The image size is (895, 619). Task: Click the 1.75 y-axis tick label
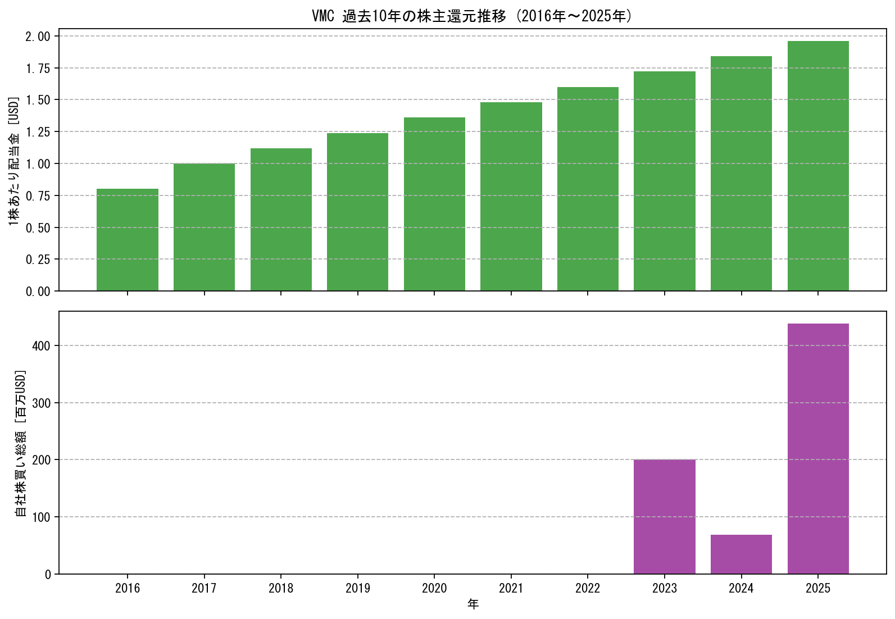[38, 69]
